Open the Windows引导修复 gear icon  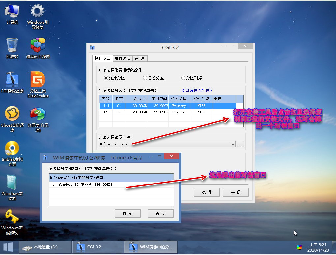(x=38, y=11)
